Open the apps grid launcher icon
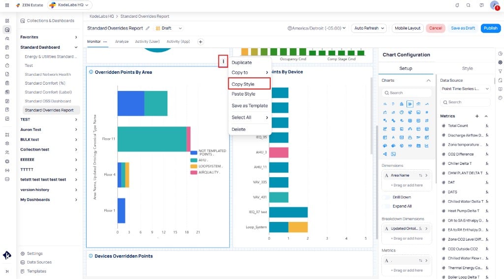 (7, 5)
